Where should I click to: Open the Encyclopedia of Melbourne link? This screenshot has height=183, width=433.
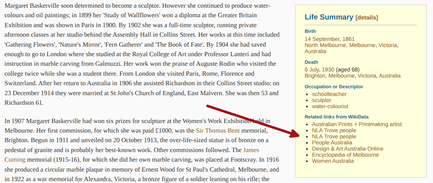pyautogui.click(x=345, y=155)
